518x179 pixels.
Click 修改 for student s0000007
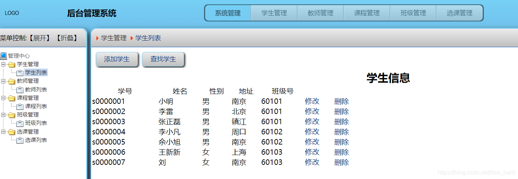(x=312, y=162)
